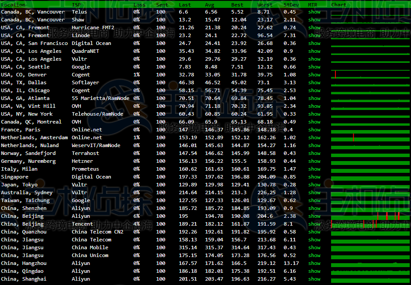Click the Loss column header
411x285 pixels.
coord(139,5)
